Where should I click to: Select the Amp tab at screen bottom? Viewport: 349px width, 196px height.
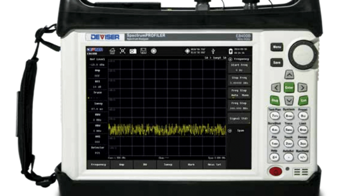click(122, 164)
